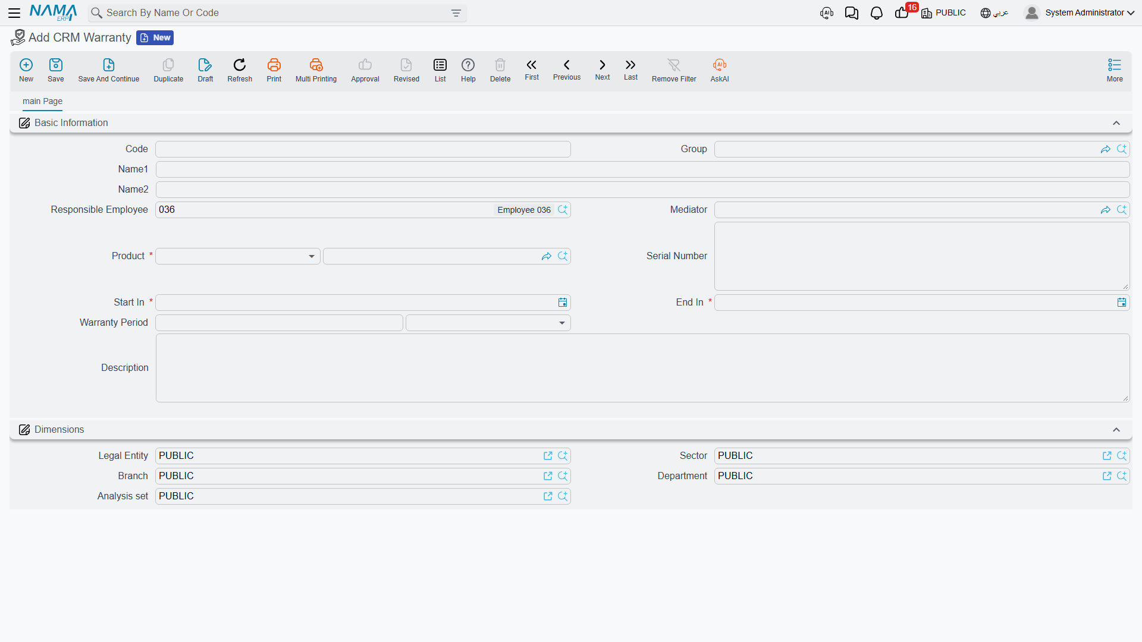Open the Start In calendar picker
Viewport: 1142px width, 642px height.
click(x=563, y=303)
